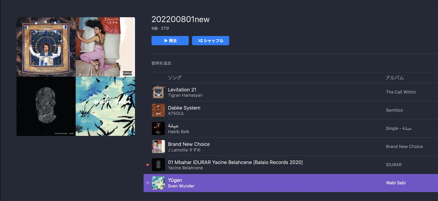Select the عيشة song title

(173, 126)
